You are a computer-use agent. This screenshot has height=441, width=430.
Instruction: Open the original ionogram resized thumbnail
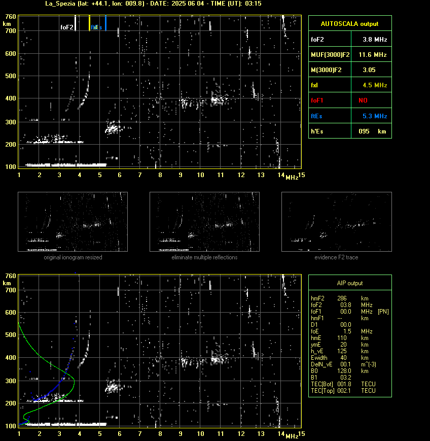(x=73, y=222)
